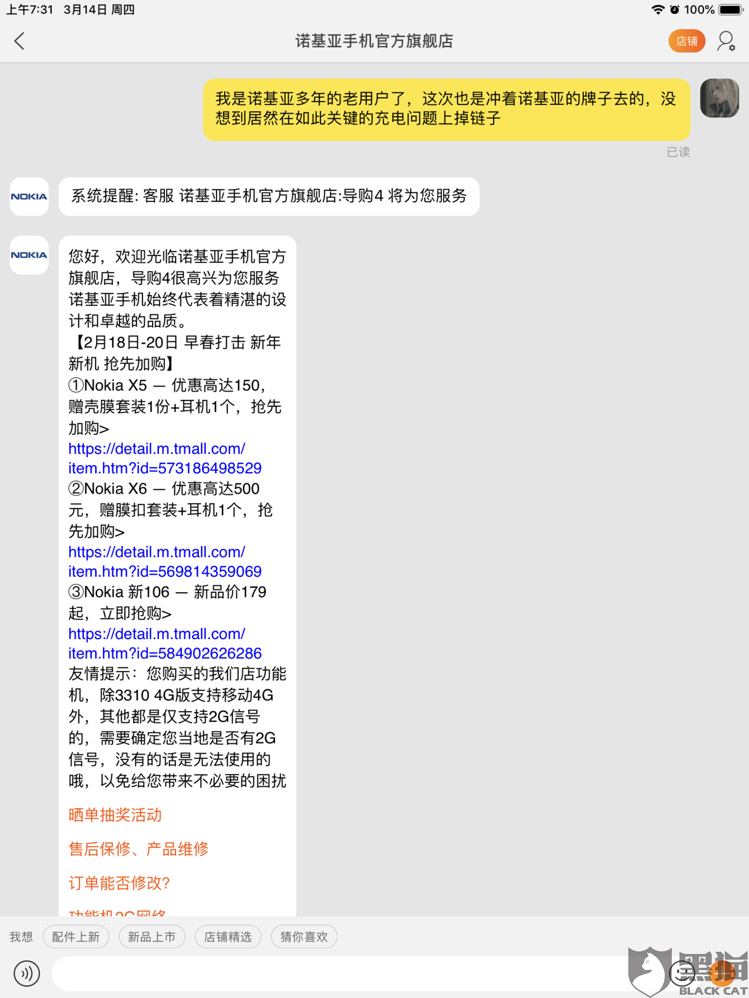Tap the 诺基亚手机官方旗舰店 page title
This screenshot has width=749, height=998.
click(374, 41)
